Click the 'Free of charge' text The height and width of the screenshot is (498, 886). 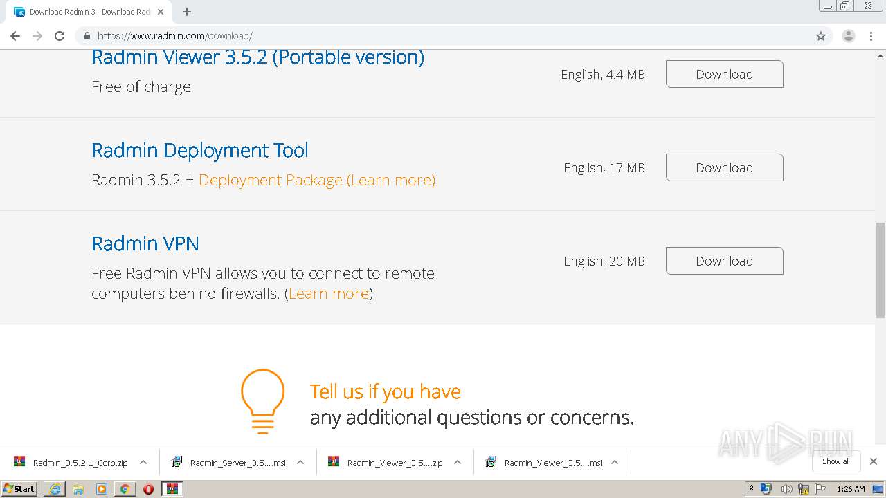(x=141, y=86)
